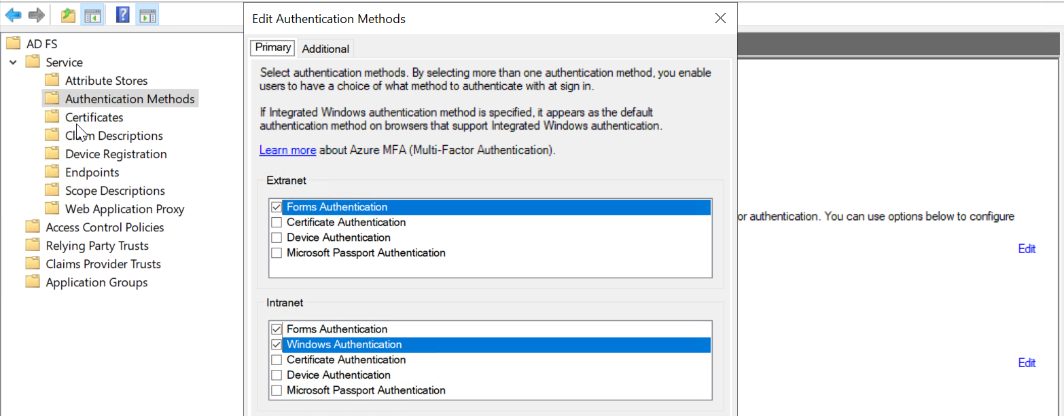Click the Up One Level folder icon
The width and height of the screenshot is (1064, 416).
click(68, 14)
